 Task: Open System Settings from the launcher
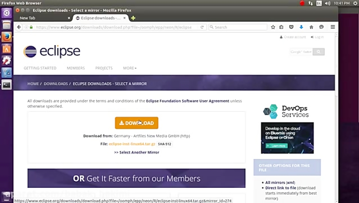point(6,61)
